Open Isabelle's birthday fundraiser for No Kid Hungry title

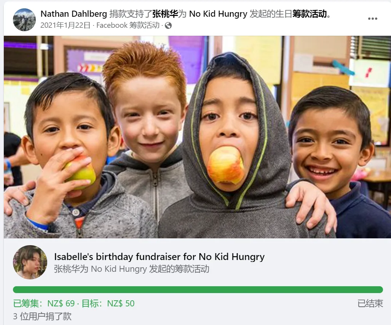(160, 257)
